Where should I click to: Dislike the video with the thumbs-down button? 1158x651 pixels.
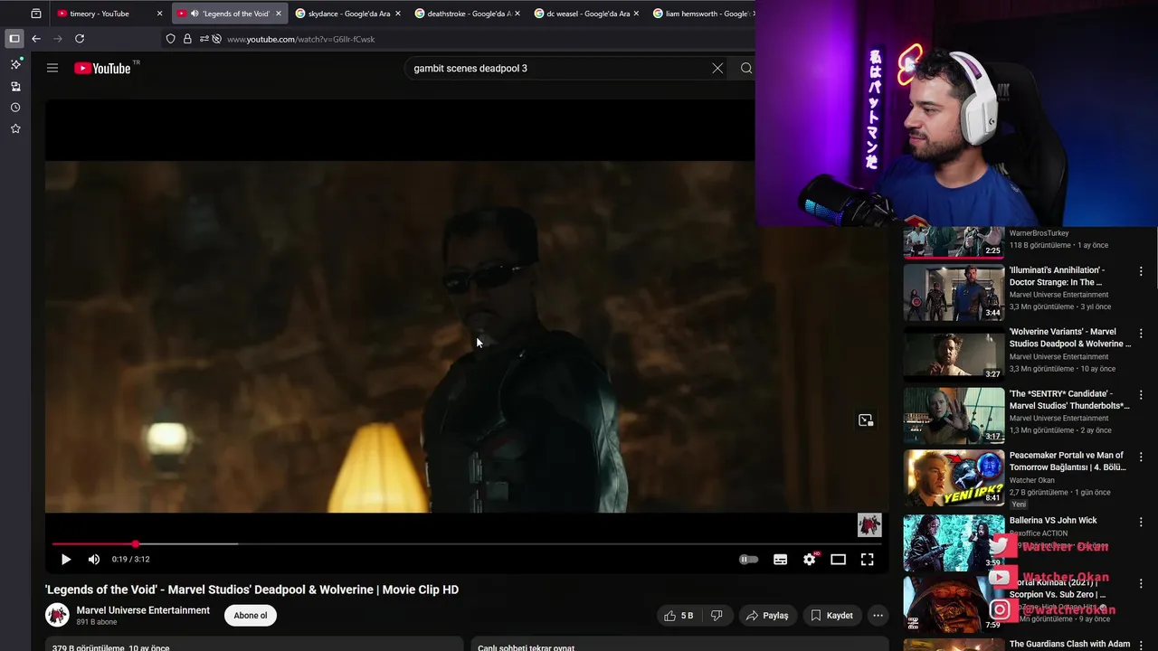click(717, 615)
